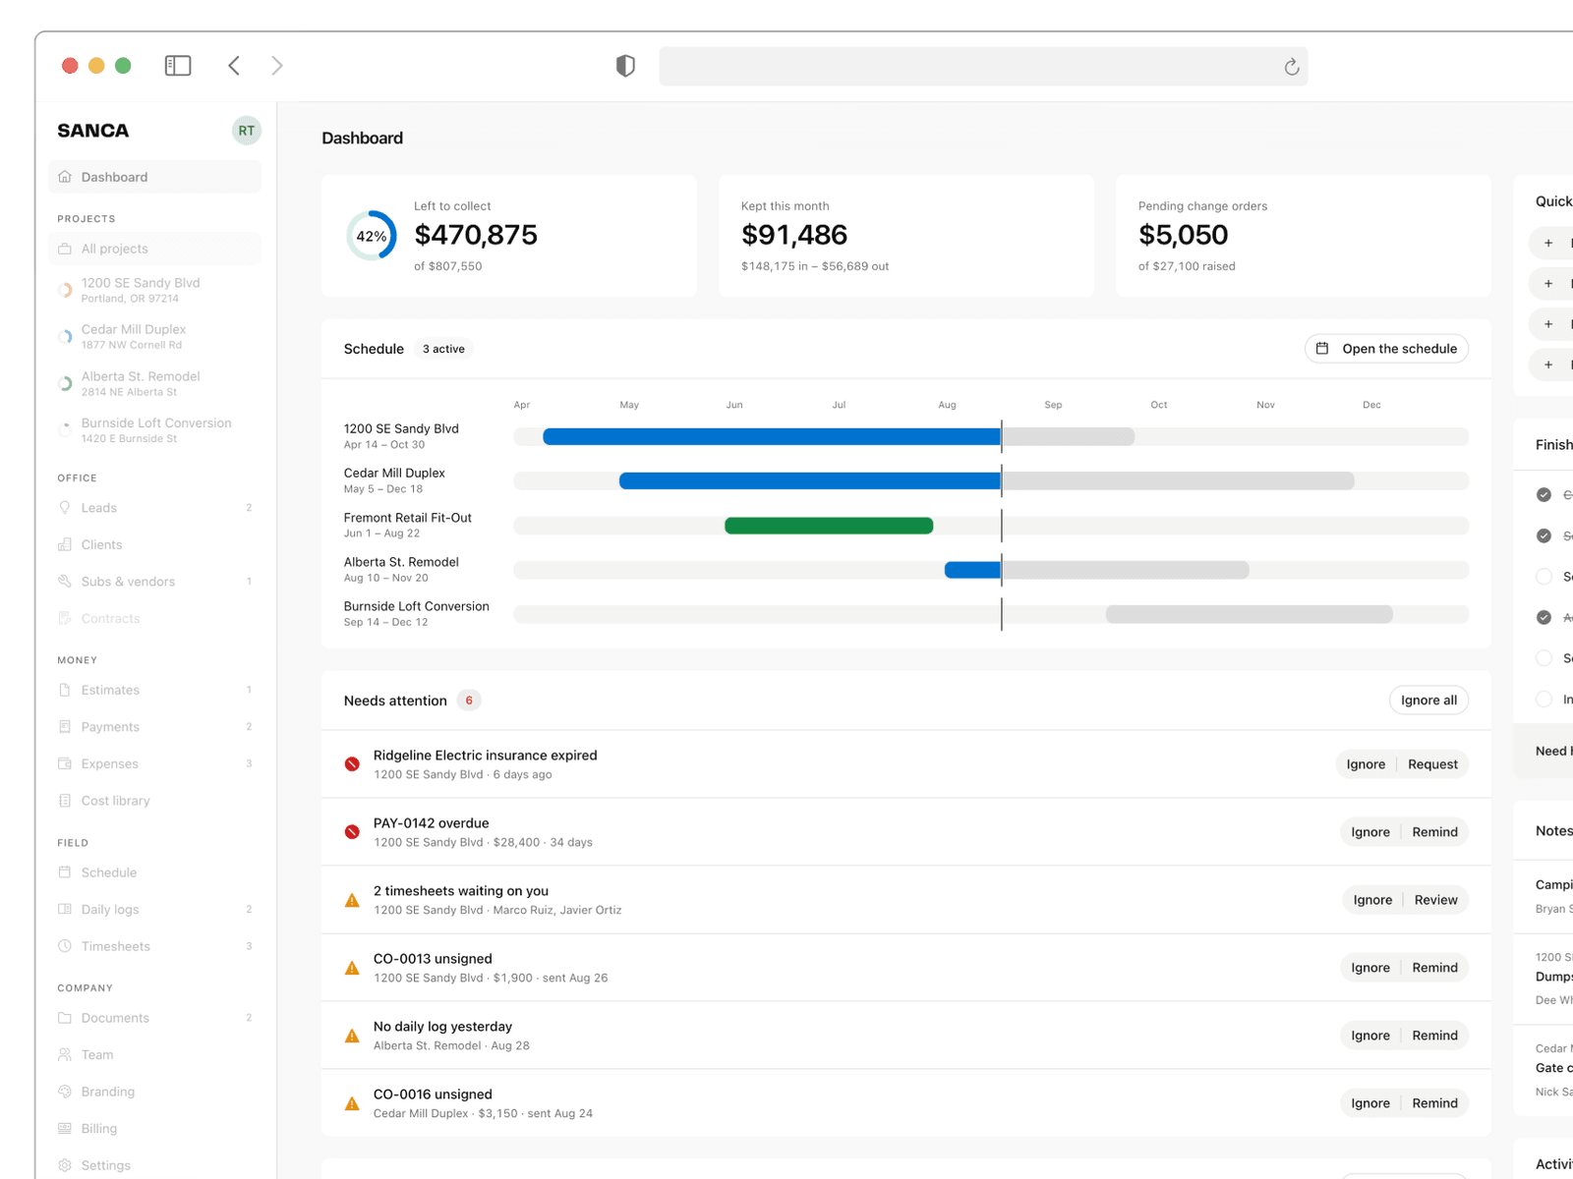Open Dashboard in the sidebar

(x=154, y=177)
